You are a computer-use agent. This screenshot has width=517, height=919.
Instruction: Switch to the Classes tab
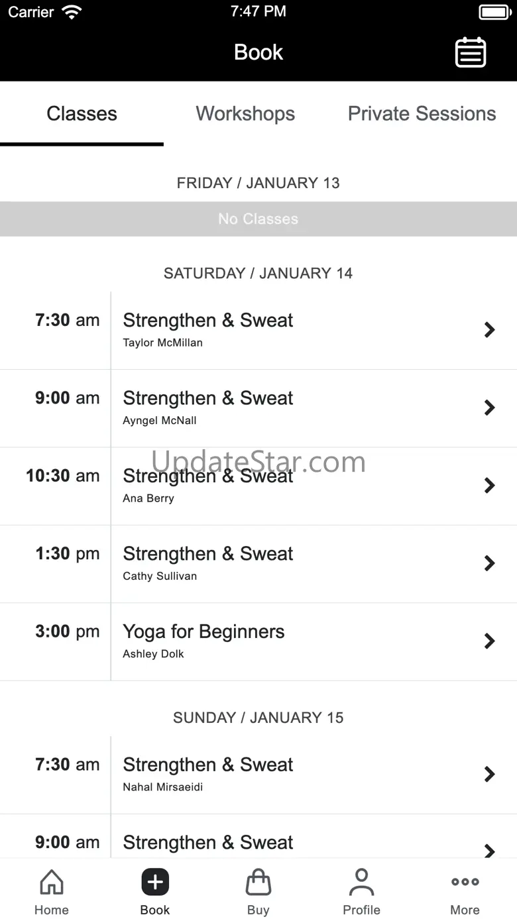(x=82, y=114)
